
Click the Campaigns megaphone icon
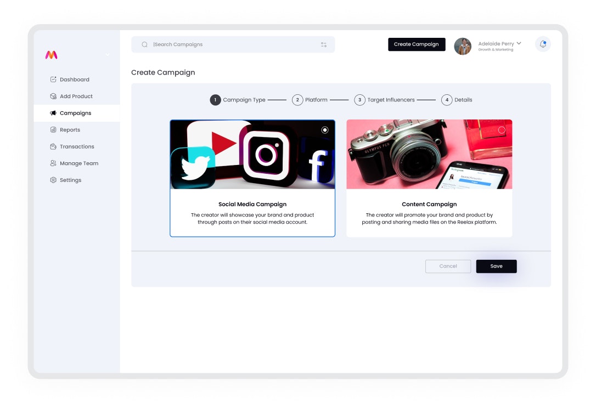coord(53,113)
